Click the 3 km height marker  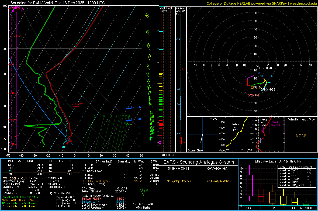15,120
